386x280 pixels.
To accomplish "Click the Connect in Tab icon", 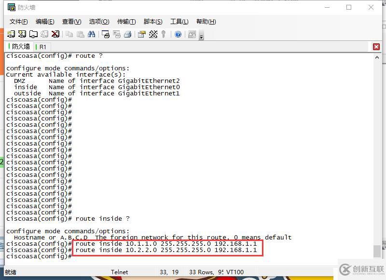I will pyautogui.click(x=33, y=34).
